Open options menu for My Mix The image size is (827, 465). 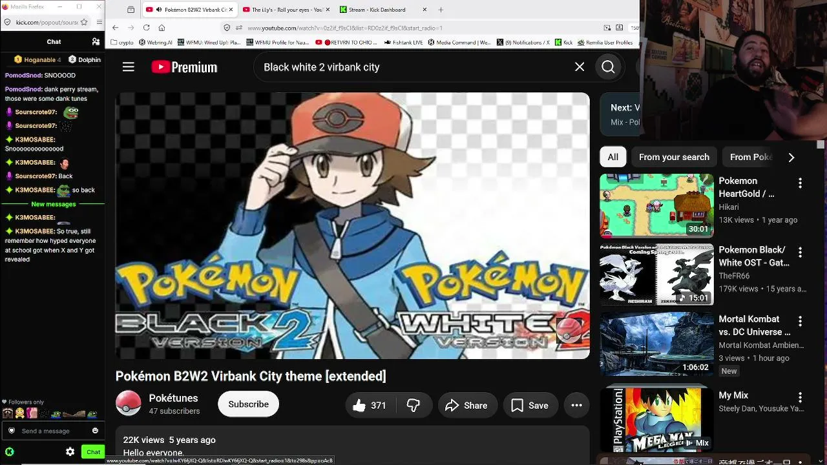pos(800,398)
